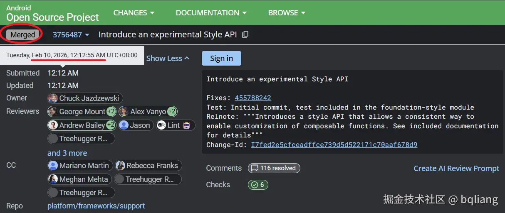Open the CHANGES dropdown menu
This screenshot has width=505, height=213.
[134, 13]
